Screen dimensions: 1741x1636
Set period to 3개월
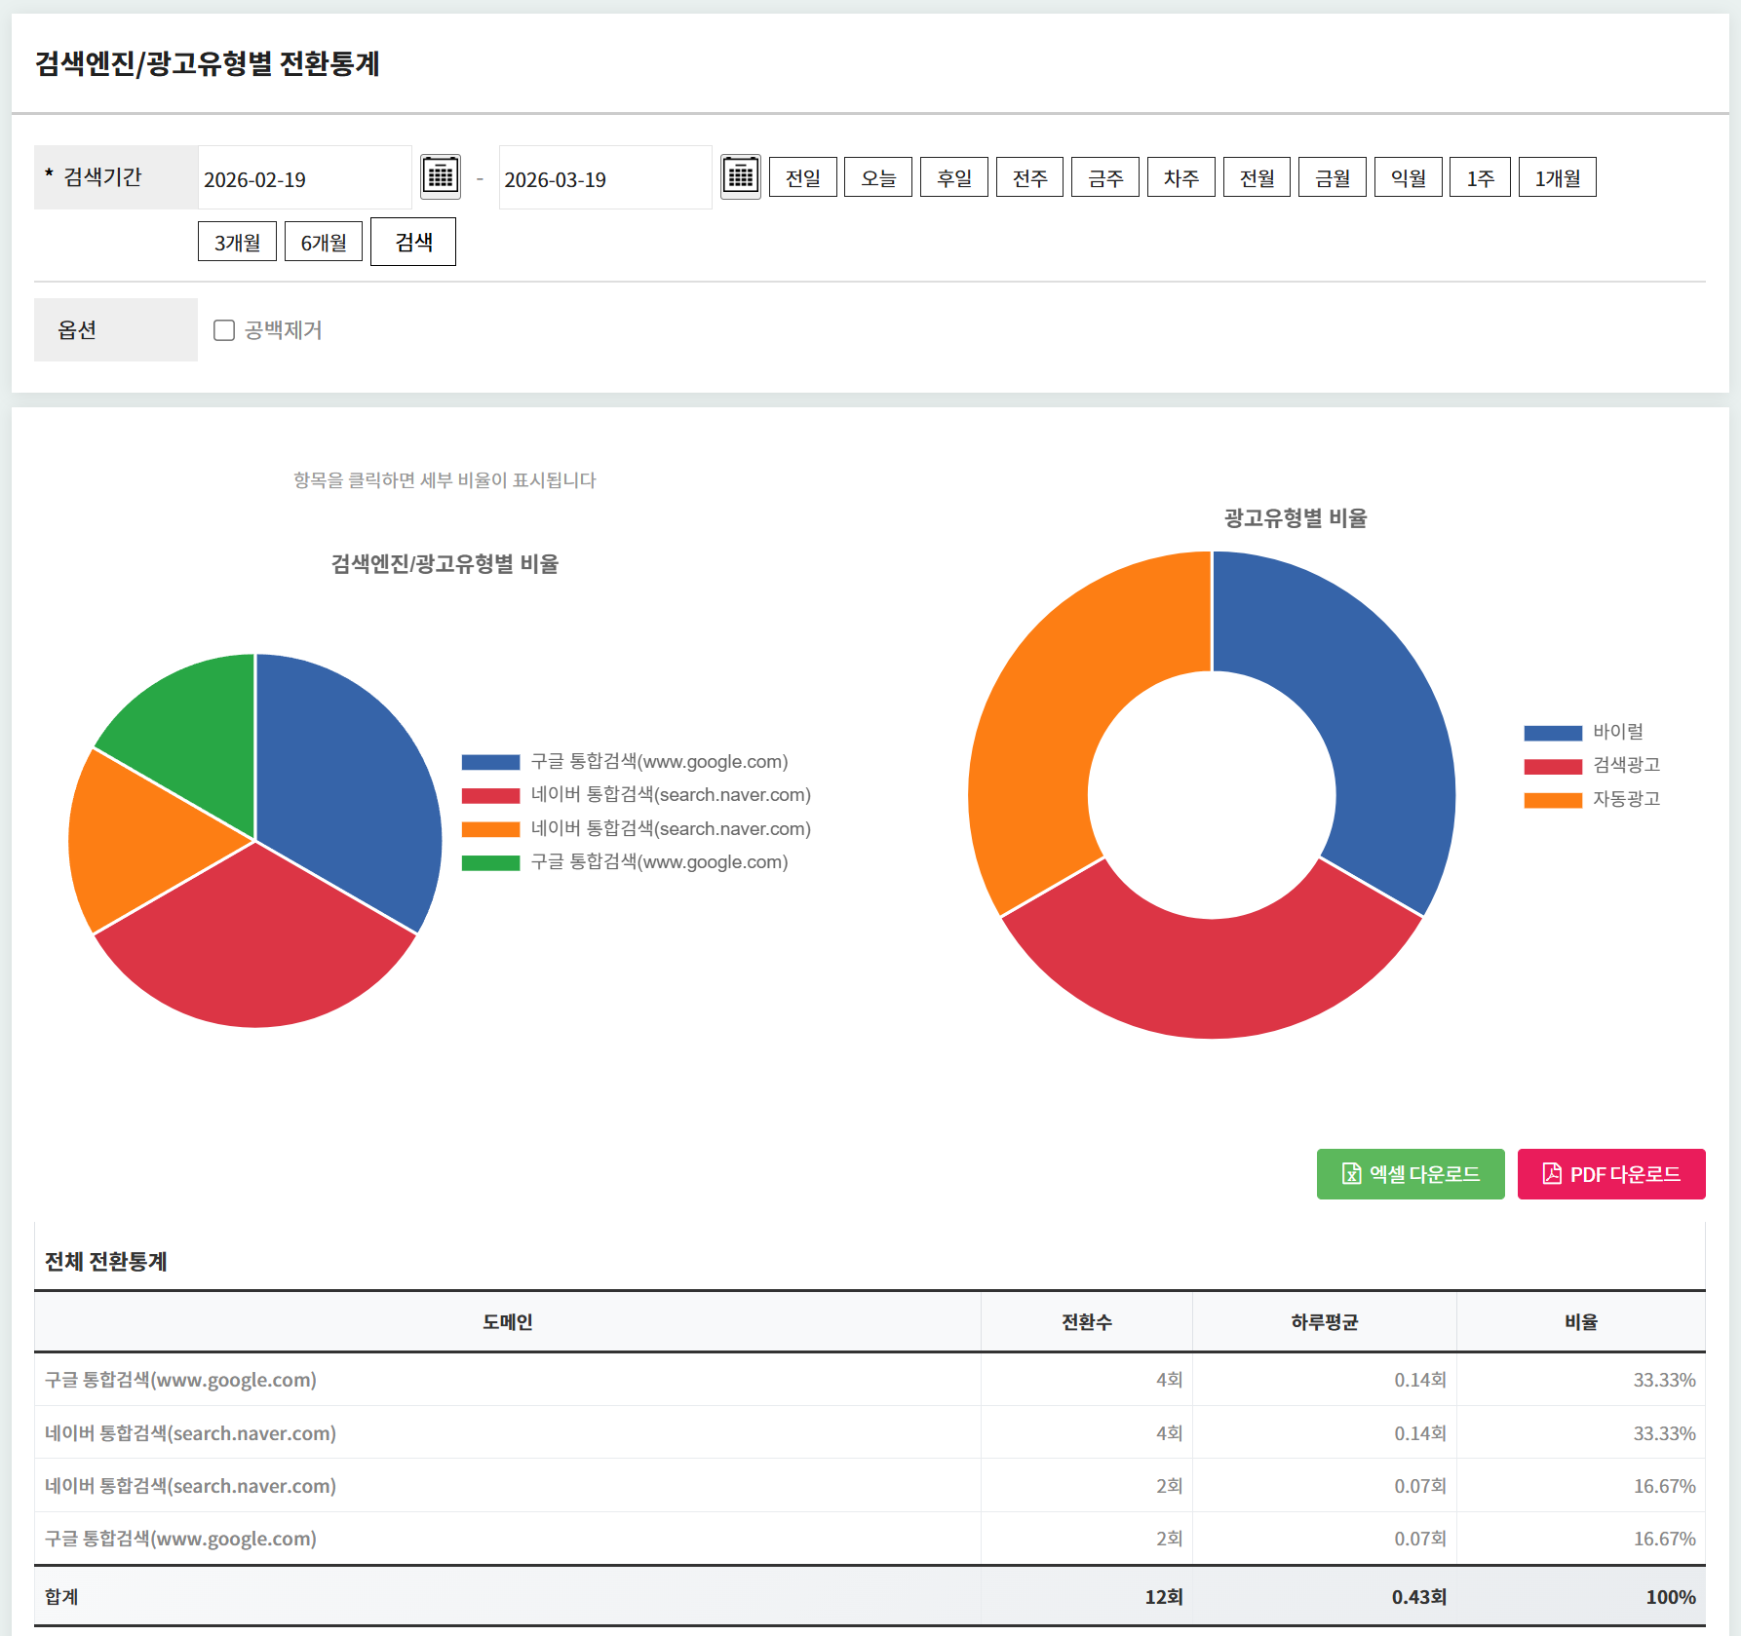(x=237, y=242)
